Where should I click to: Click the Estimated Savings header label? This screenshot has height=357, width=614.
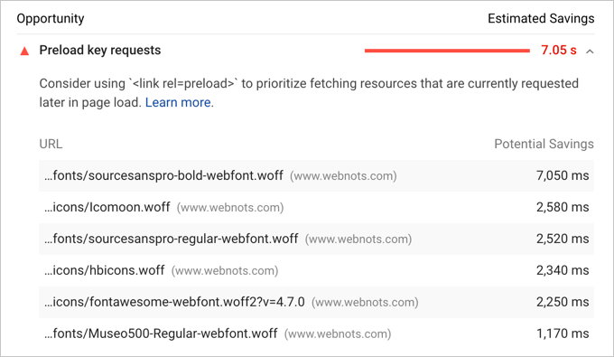[x=541, y=18]
